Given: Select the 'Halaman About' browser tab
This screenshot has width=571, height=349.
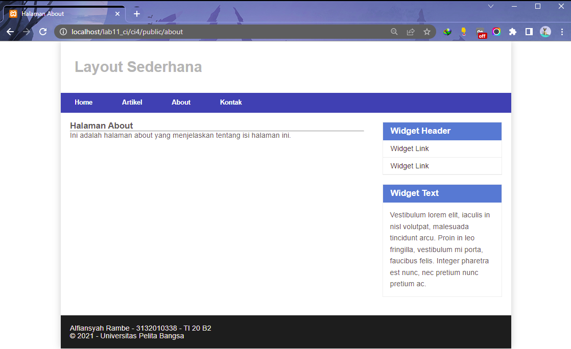Looking at the screenshot, I should coord(56,14).
